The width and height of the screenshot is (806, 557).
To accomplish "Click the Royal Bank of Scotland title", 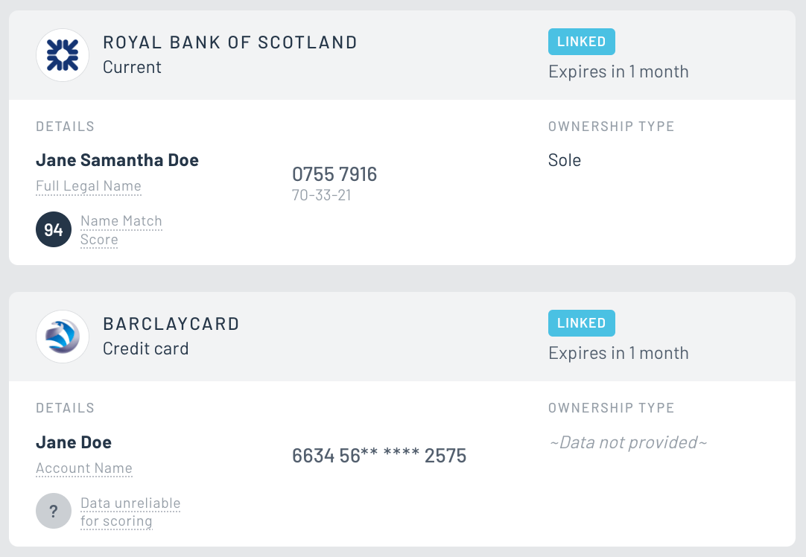I will 230,42.
